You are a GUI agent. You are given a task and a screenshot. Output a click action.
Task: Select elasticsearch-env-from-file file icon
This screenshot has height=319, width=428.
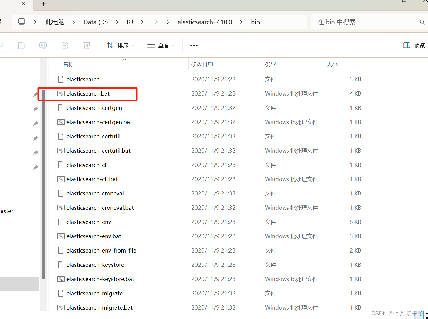(x=61, y=250)
